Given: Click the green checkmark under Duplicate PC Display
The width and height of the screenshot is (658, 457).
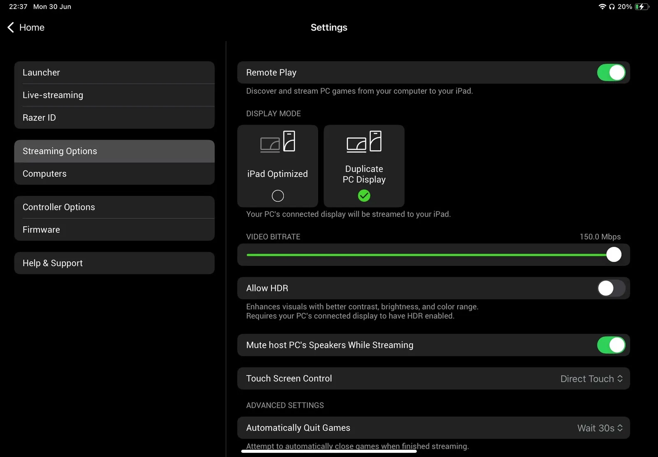Looking at the screenshot, I should [x=364, y=196].
